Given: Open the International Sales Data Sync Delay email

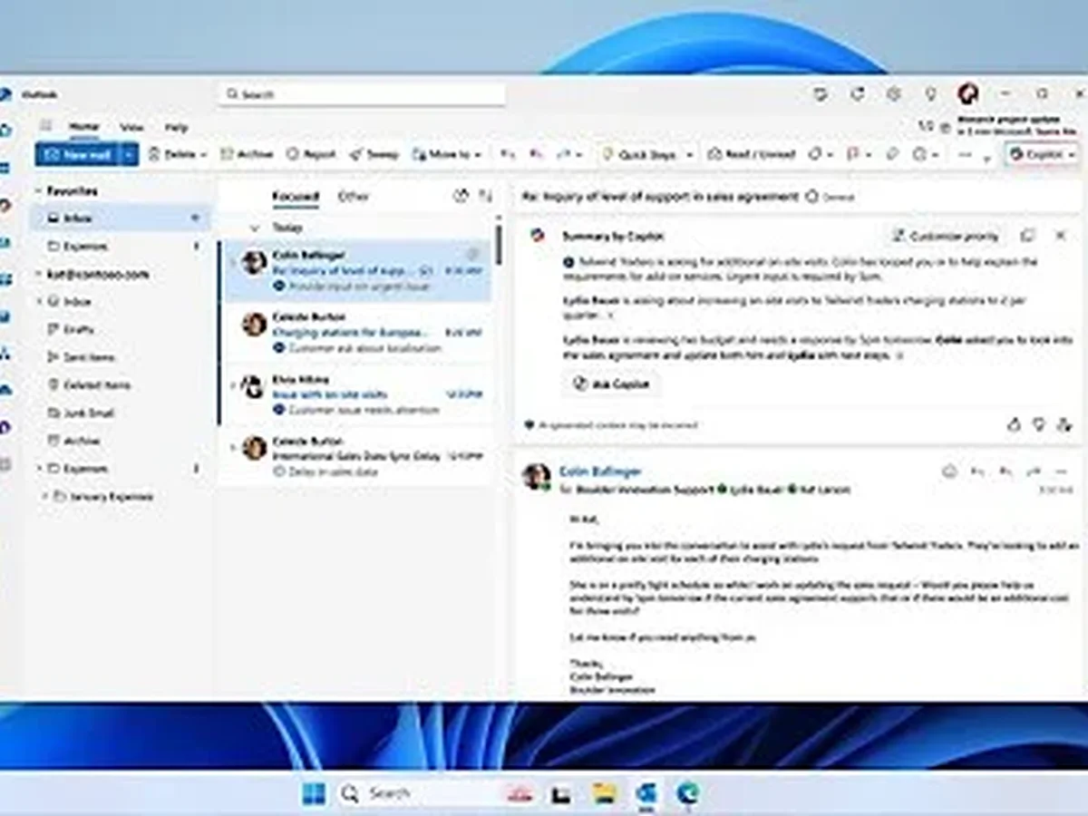Looking at the screenshot, I should coord(355,456).
